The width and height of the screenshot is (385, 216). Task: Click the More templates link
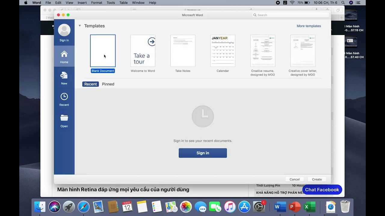click(x=309, y=26)
